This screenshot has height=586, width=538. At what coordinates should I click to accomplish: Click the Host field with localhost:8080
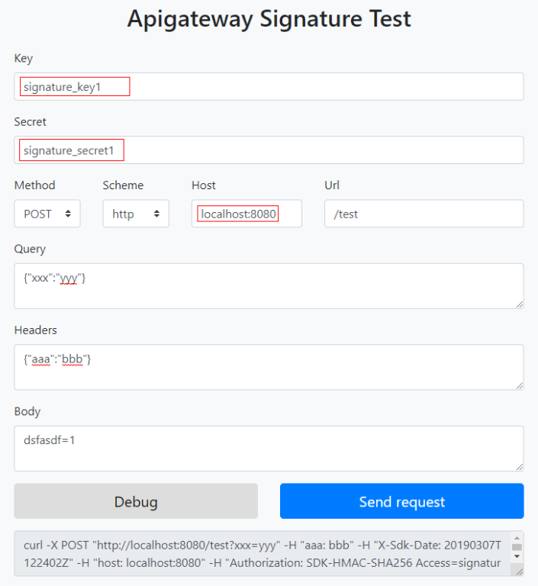(x=246, y=214)
